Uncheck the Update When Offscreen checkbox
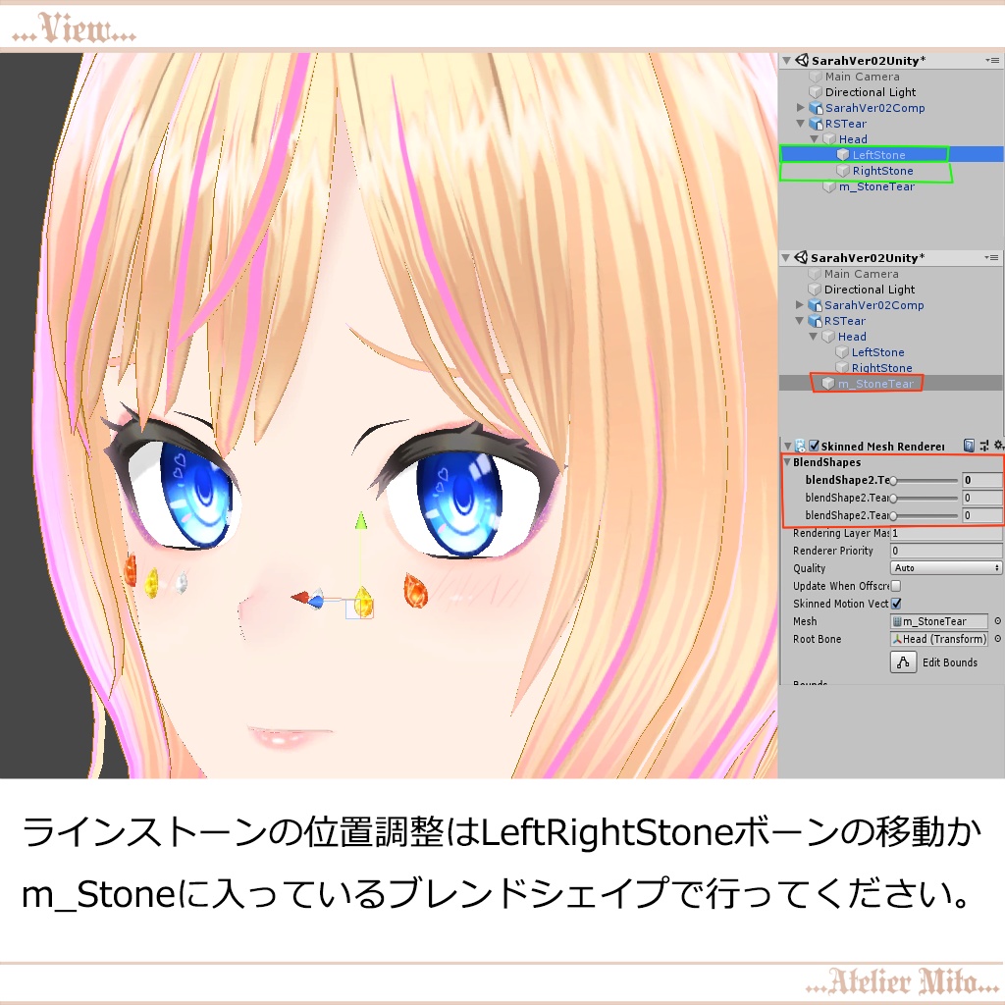 (895, 586)
